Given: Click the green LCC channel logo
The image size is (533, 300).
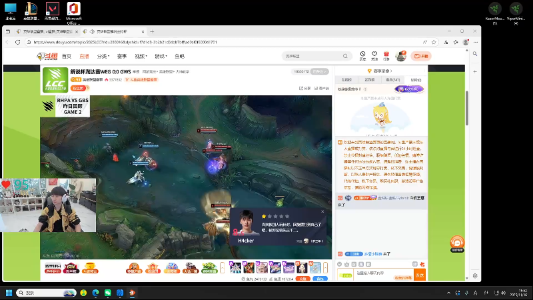Looking at the screenshot, I should click(55, 80).
